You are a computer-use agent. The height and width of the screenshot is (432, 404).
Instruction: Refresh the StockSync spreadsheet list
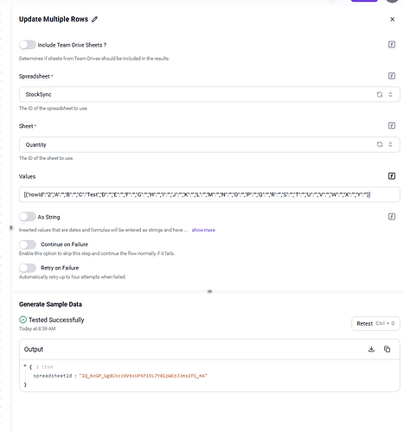[380, 94]
